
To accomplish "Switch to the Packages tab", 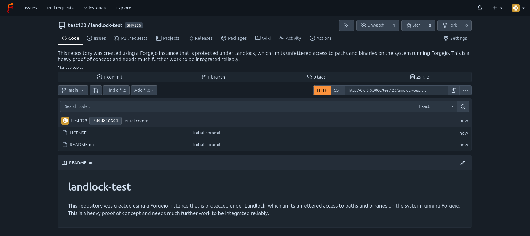I will coord(234,38).
